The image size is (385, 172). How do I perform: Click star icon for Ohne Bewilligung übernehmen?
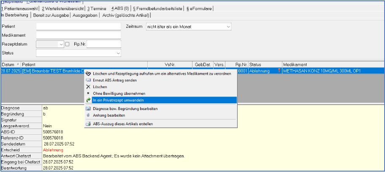88,93
